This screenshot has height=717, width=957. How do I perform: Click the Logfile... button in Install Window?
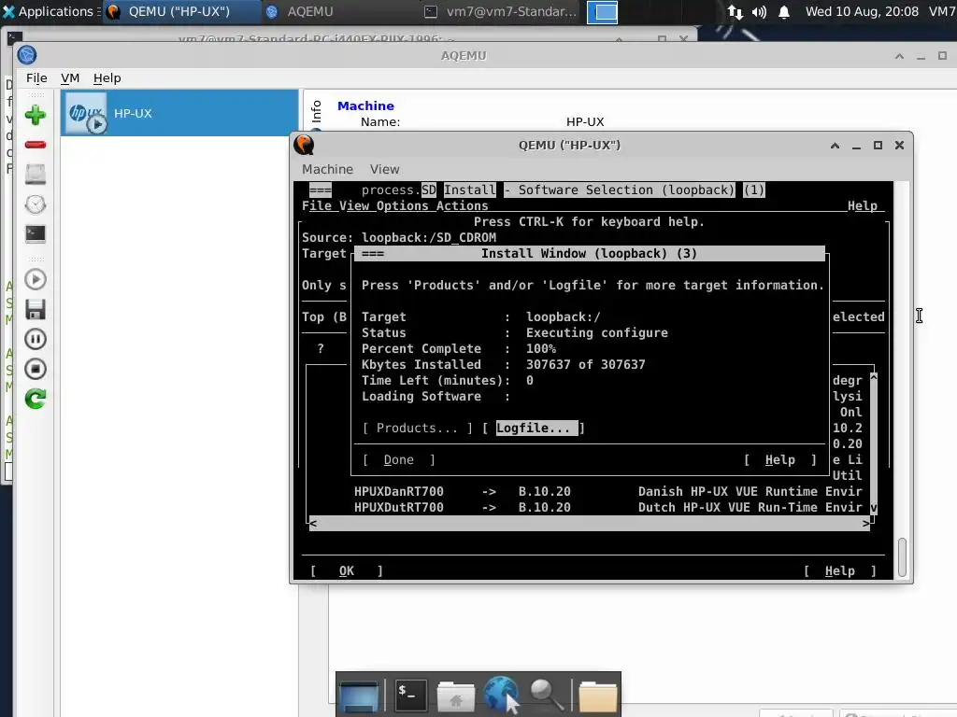tap(534, 428)
